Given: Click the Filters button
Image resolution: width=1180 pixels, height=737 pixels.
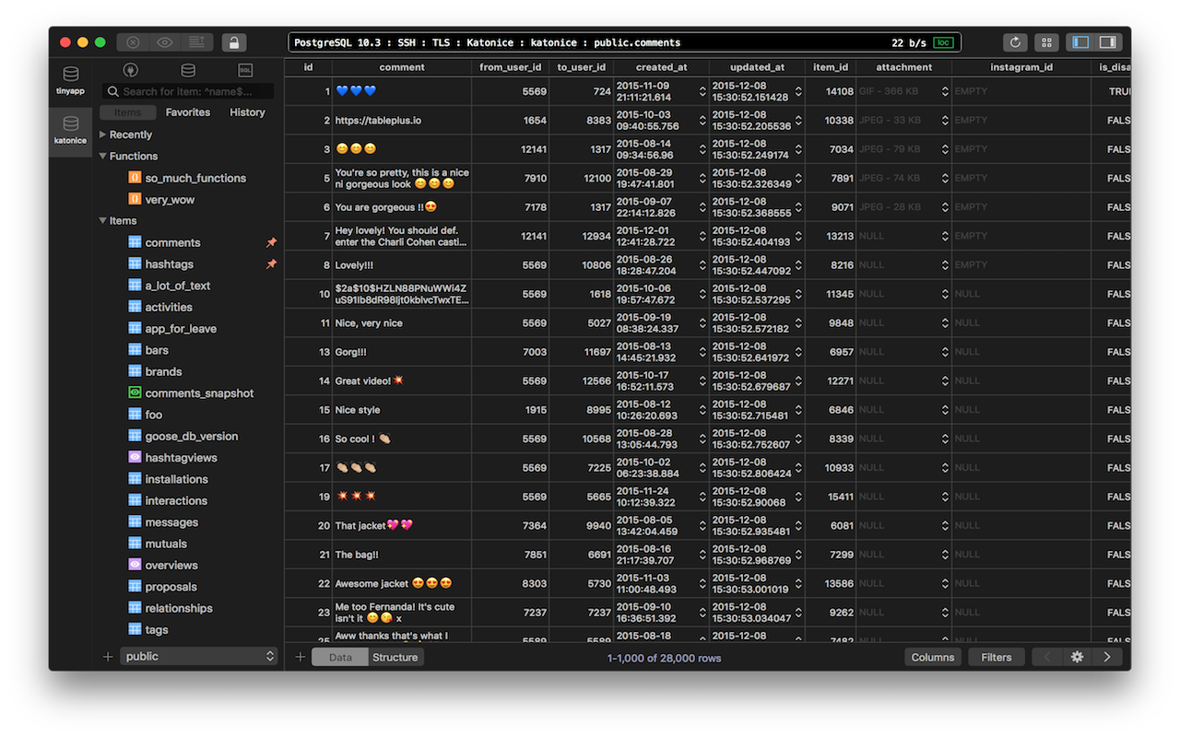Looking at the screenshot, I should pos(996,657).
